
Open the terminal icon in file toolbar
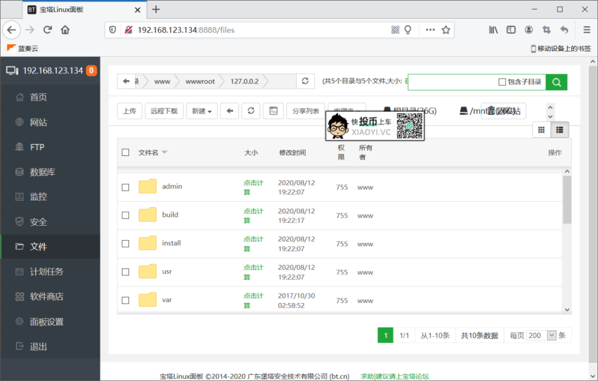(x=274, y=111)
